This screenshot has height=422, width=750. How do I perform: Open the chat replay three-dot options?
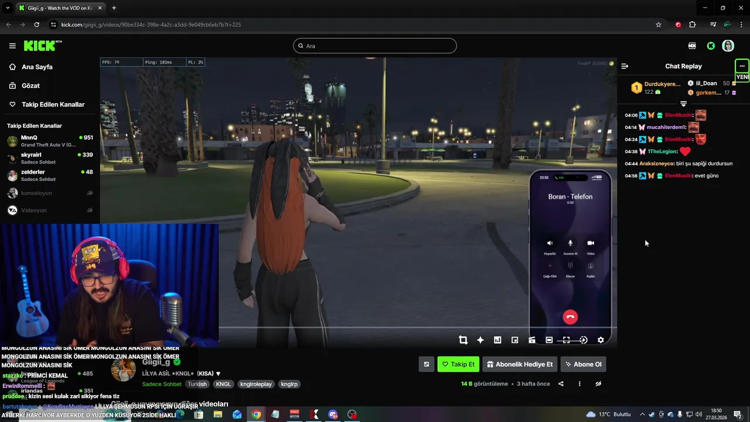(x=742, y=66)
